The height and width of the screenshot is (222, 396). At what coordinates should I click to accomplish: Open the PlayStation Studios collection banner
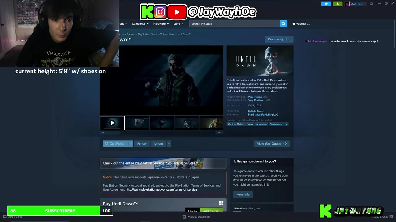coord(163,163)
